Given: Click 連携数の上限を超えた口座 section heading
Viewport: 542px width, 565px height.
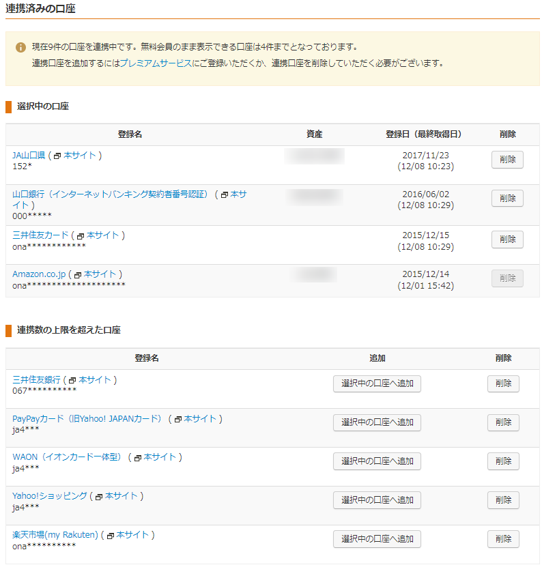Looking at the screenshot, I should tap(68, 330).
